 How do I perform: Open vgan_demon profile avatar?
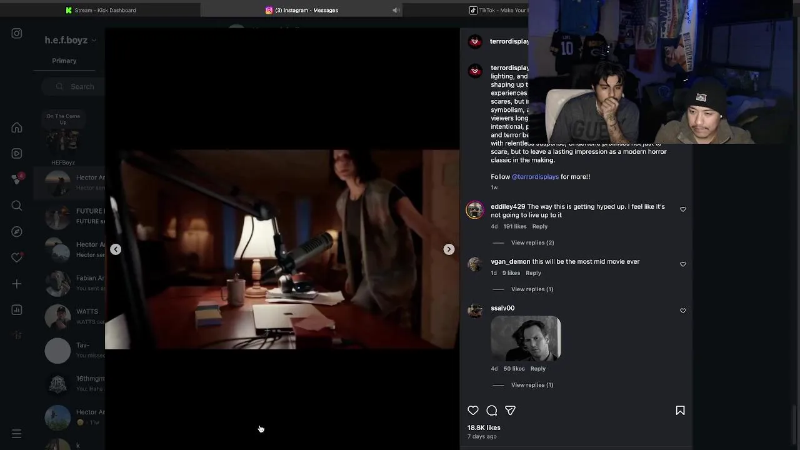click(x=475, y=265)
